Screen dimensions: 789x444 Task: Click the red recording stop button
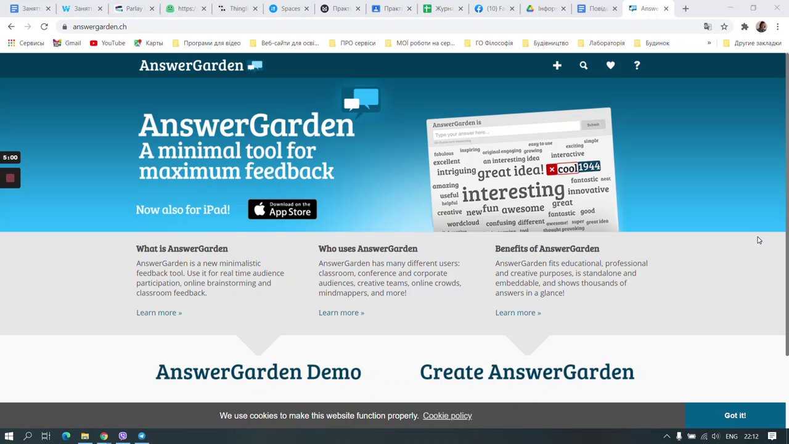pyautogui.click(x=10, y=178)
